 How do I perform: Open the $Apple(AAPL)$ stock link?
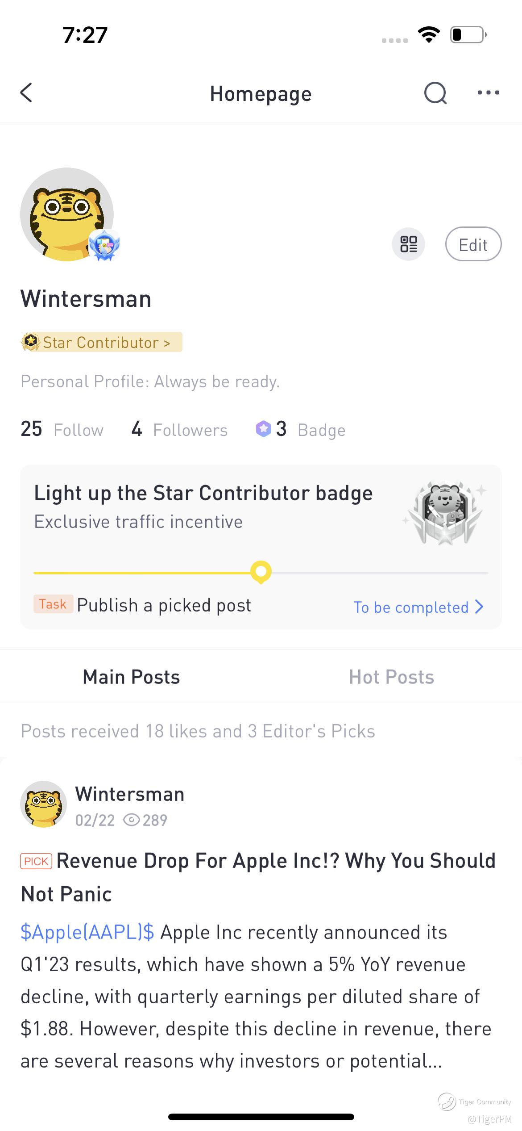(x=87, y=932)
